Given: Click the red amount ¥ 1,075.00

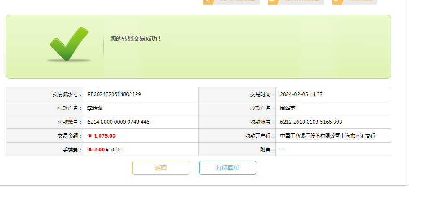Looking at the screenshot, I should click(x=102, y=136).
